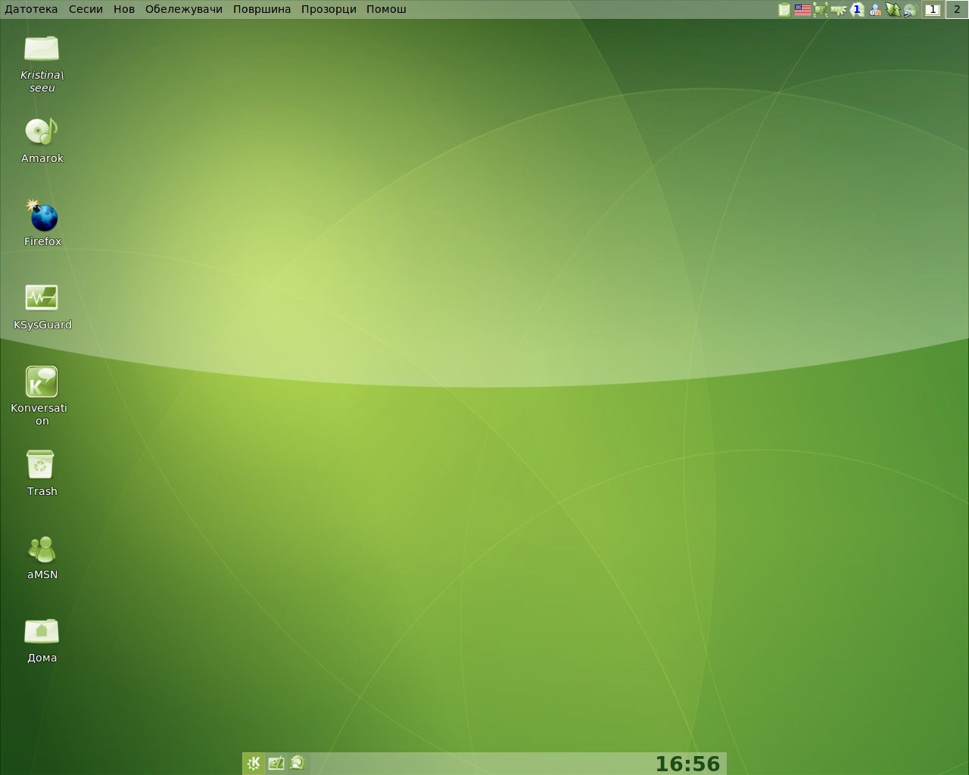Switch to virtual desktop 1

[933, 10]
